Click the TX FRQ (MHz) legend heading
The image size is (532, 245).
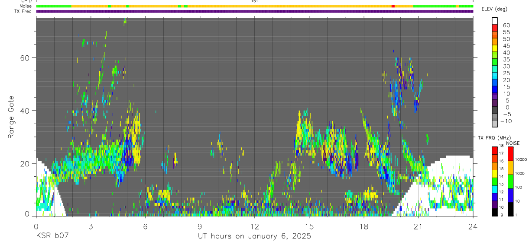(x=493, y=138)
